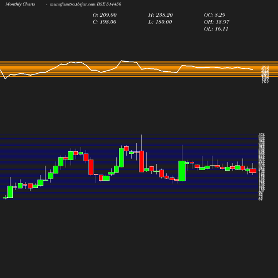Click the "Monthly Charts" title text
This screenshot has width=278, height=278.
21,4
